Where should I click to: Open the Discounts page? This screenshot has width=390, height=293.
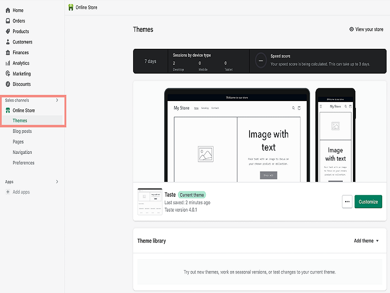pyautogui.click(x=20, y=84)
